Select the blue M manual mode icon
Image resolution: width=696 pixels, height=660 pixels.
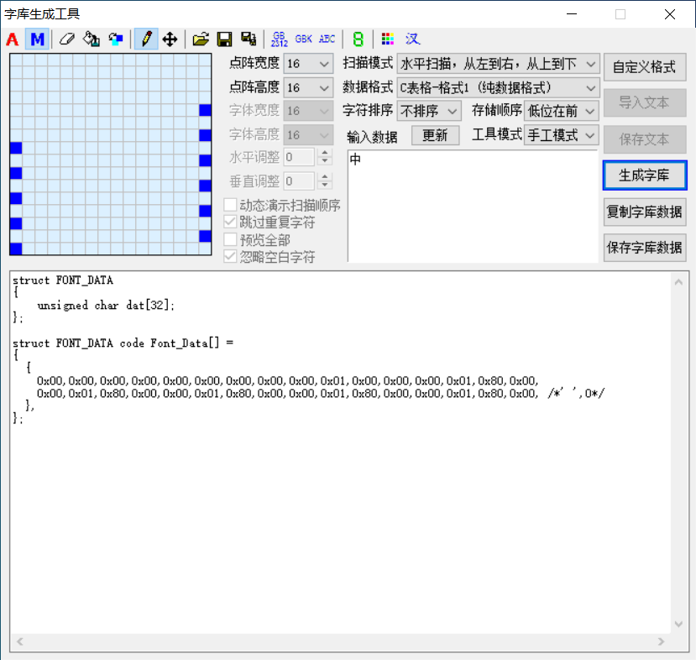pyautogui.click(x=37, y=39)
